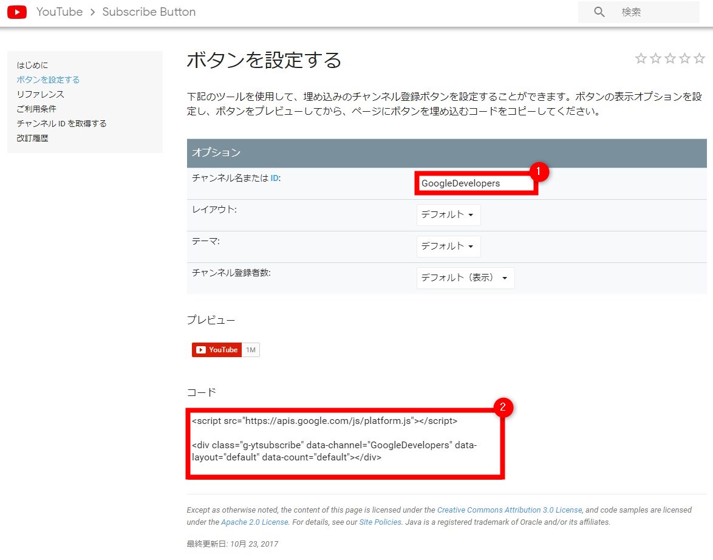Click the コード heading

(x=202, y=392)
